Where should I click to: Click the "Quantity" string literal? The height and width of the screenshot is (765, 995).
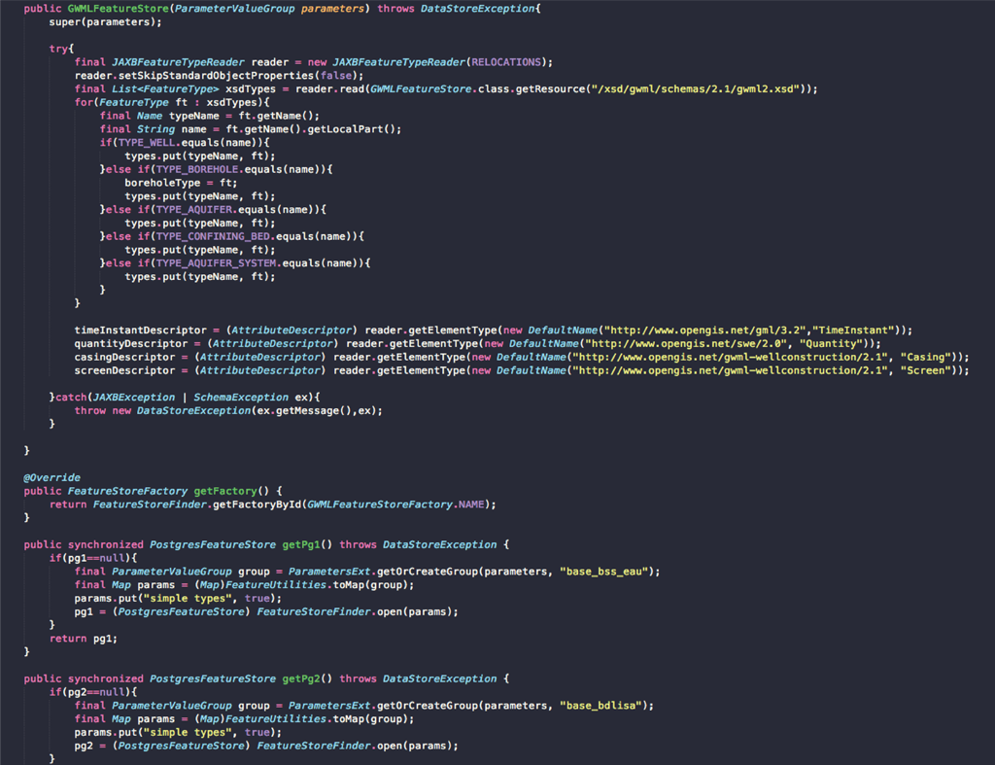(x=832, y=343)
